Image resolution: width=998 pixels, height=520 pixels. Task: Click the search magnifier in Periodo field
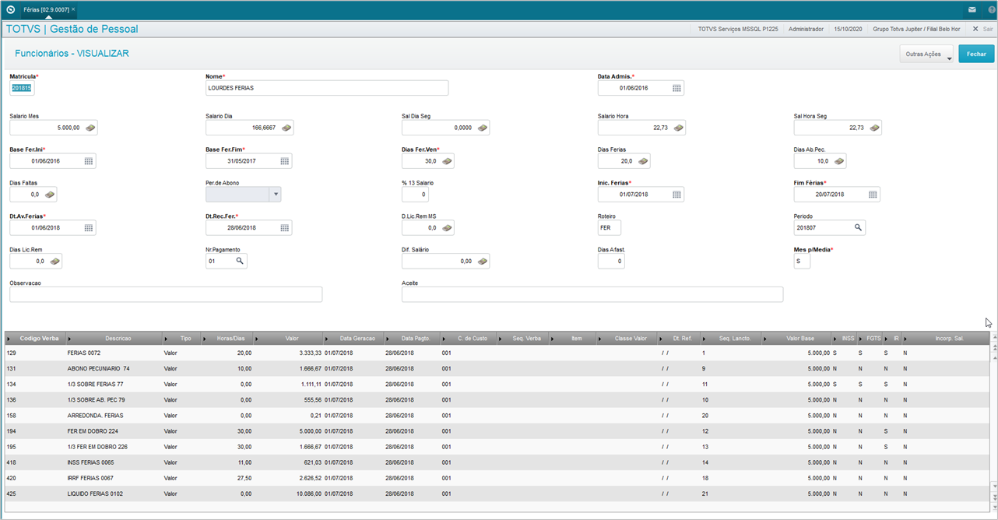click(x=858, y=228)
